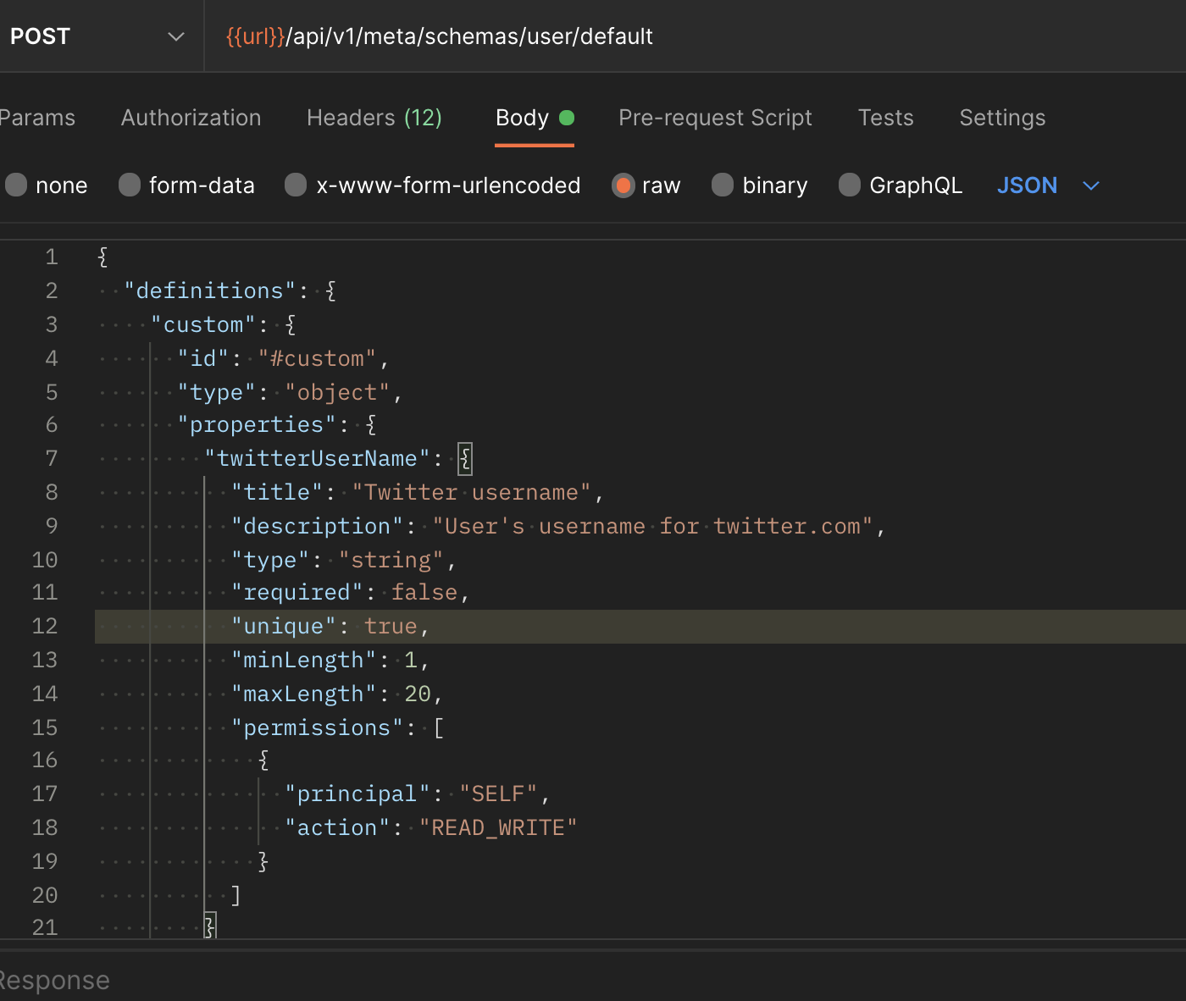The height and width of the screenshot is (1001, 1186).
Task: Click the opening brace after twitterUserName
Action: tap(464, 459)
